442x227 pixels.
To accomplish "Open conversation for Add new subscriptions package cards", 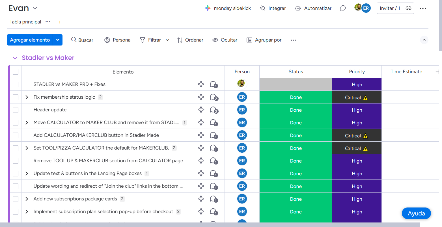I will point(214,199).
